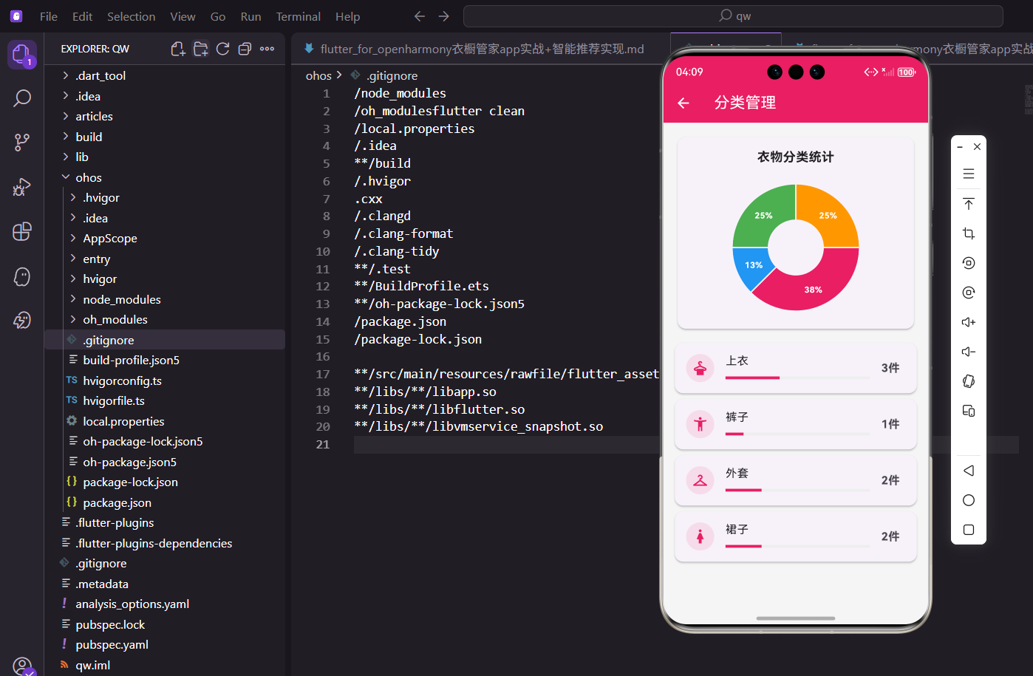Open the Selection menu
Screen dimensions: 1033x676
[132, 16]
